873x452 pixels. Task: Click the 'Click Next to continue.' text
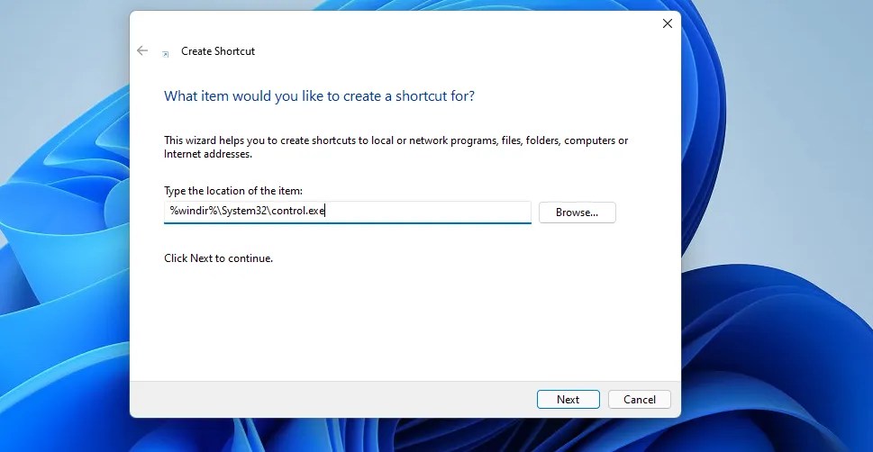click(218, 258)
